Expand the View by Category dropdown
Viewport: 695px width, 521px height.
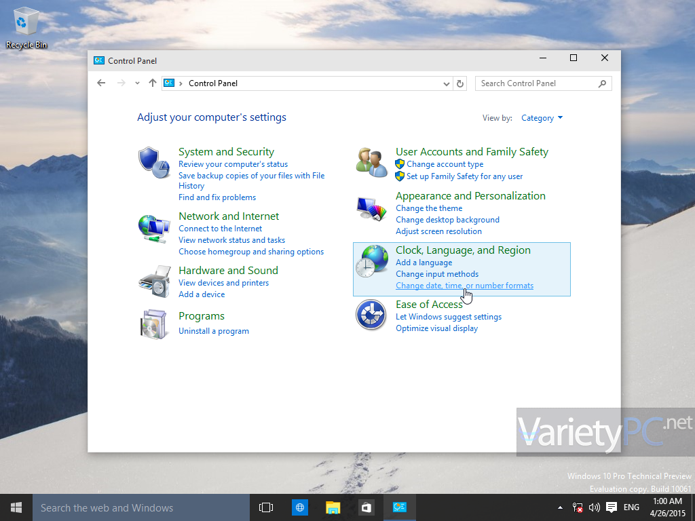click(542, 118)
